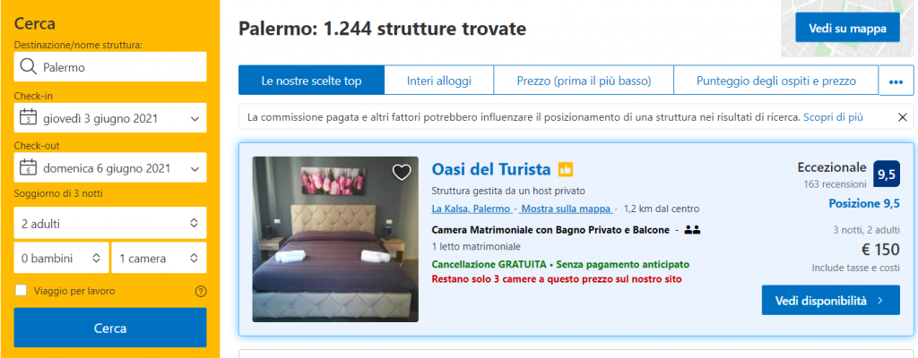Open the 0 bambini selector
918x358 pixels.
point(62,258)
